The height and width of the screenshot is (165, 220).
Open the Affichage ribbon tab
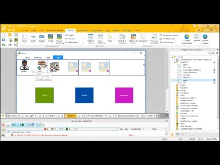[127, 30]
